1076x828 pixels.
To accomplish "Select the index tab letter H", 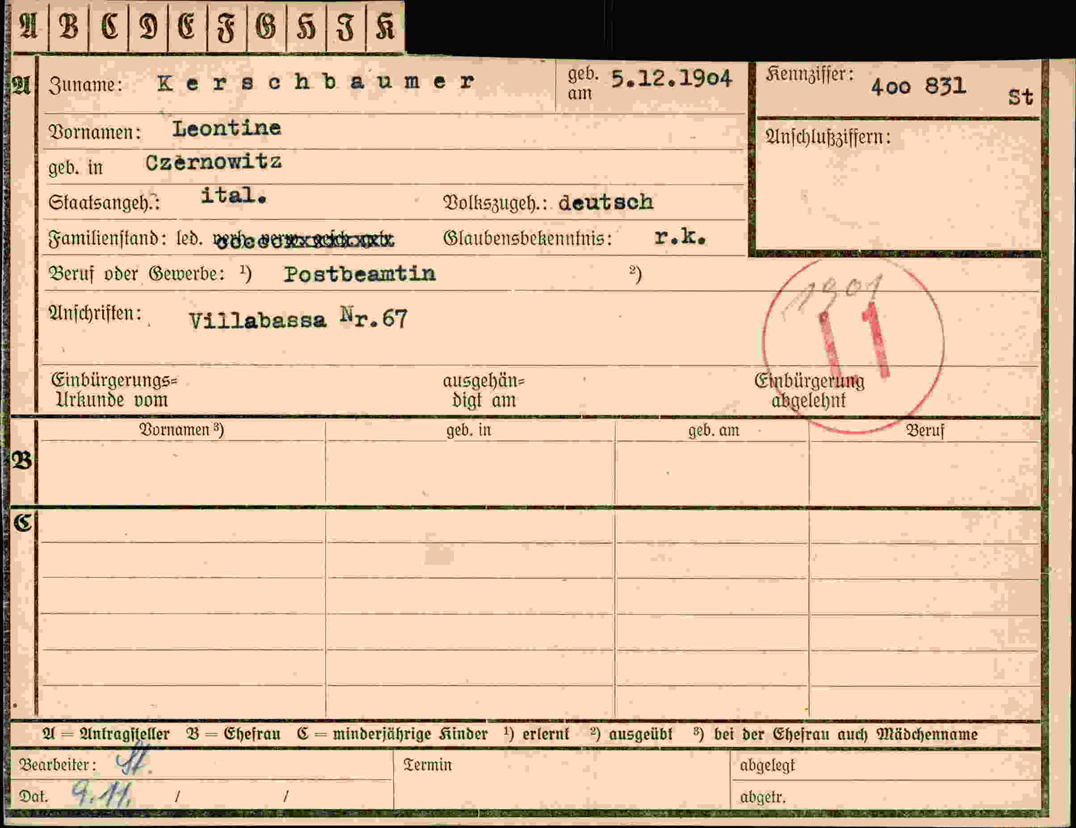I will tap(306, 28).
